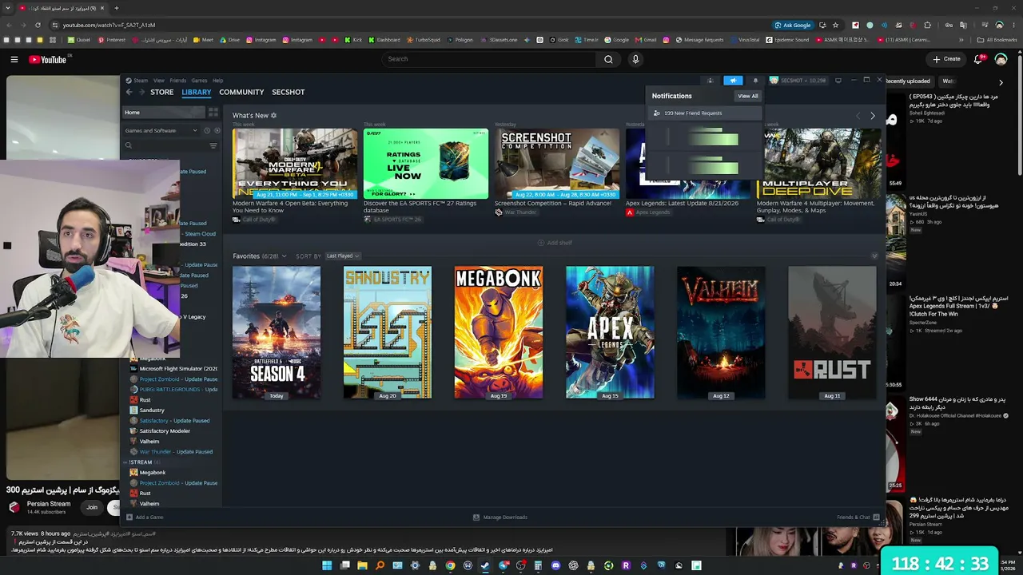Screen dimensions: 1023x575
Task: Open the Friends menu in Steam
Action: click(x=177, y=81)
